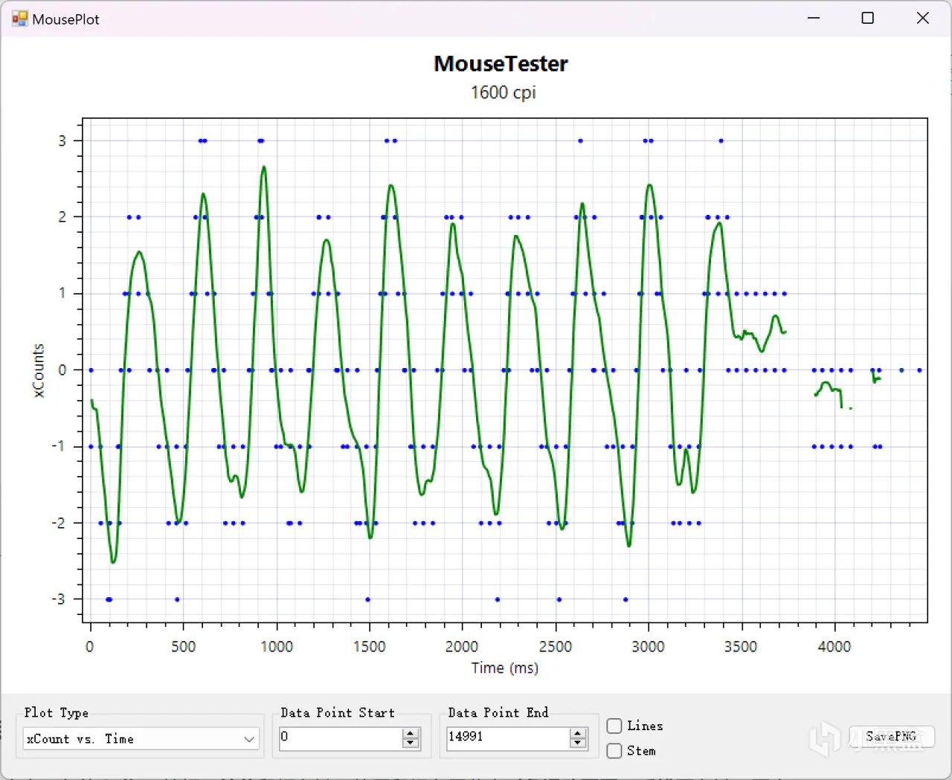
Task: Click the xCounts vertical axis label
Action: click(x=39, y=370)
